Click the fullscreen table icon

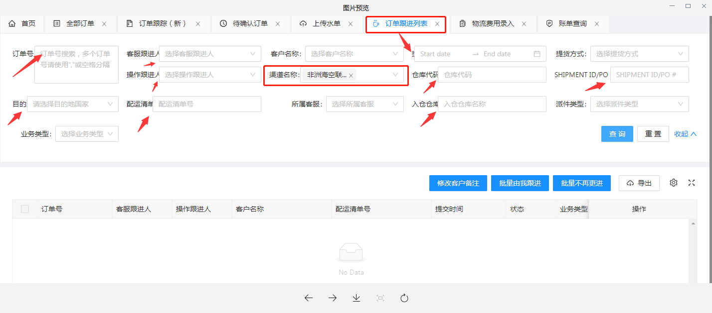[692, 183]
